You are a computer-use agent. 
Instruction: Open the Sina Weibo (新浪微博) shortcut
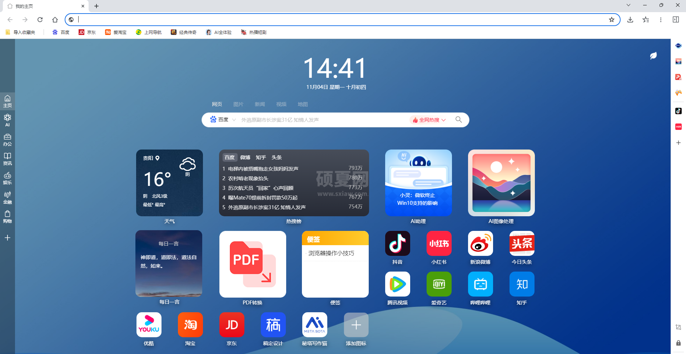(480, 243)
